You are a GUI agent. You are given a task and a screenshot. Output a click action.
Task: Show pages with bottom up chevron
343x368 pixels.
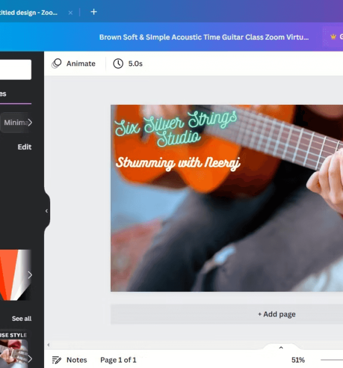(x=281, y=348)
